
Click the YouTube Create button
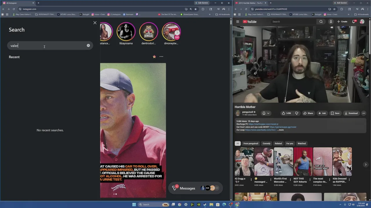[x=342, y=22]
